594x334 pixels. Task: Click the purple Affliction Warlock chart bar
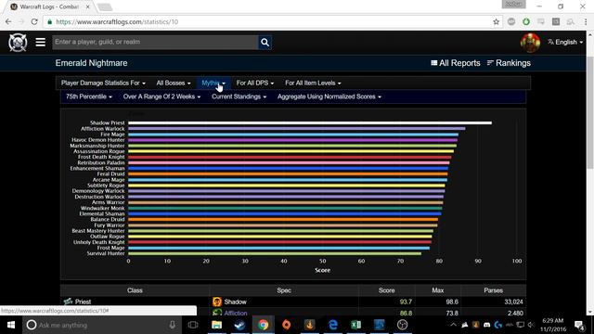coord(297,128)
